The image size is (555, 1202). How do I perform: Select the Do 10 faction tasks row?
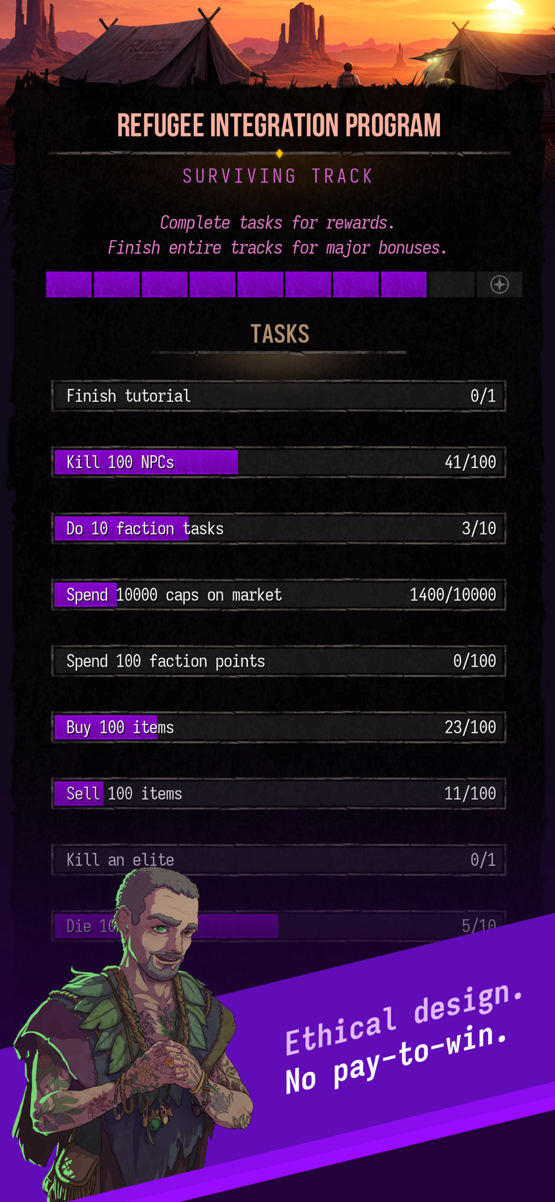point(279,528)
